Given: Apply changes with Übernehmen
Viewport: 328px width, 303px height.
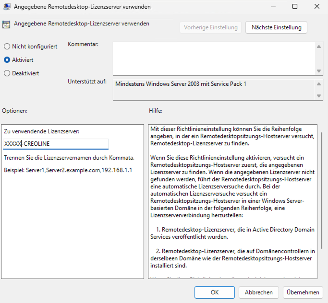Looking at the screenshot, I should 303,292.
